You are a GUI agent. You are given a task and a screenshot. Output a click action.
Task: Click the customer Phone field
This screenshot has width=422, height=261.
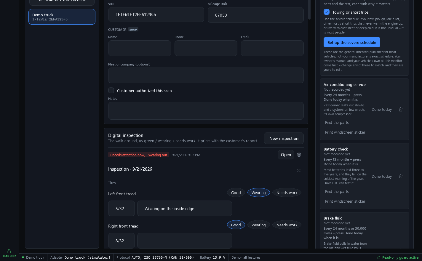(x=206, y=48)
